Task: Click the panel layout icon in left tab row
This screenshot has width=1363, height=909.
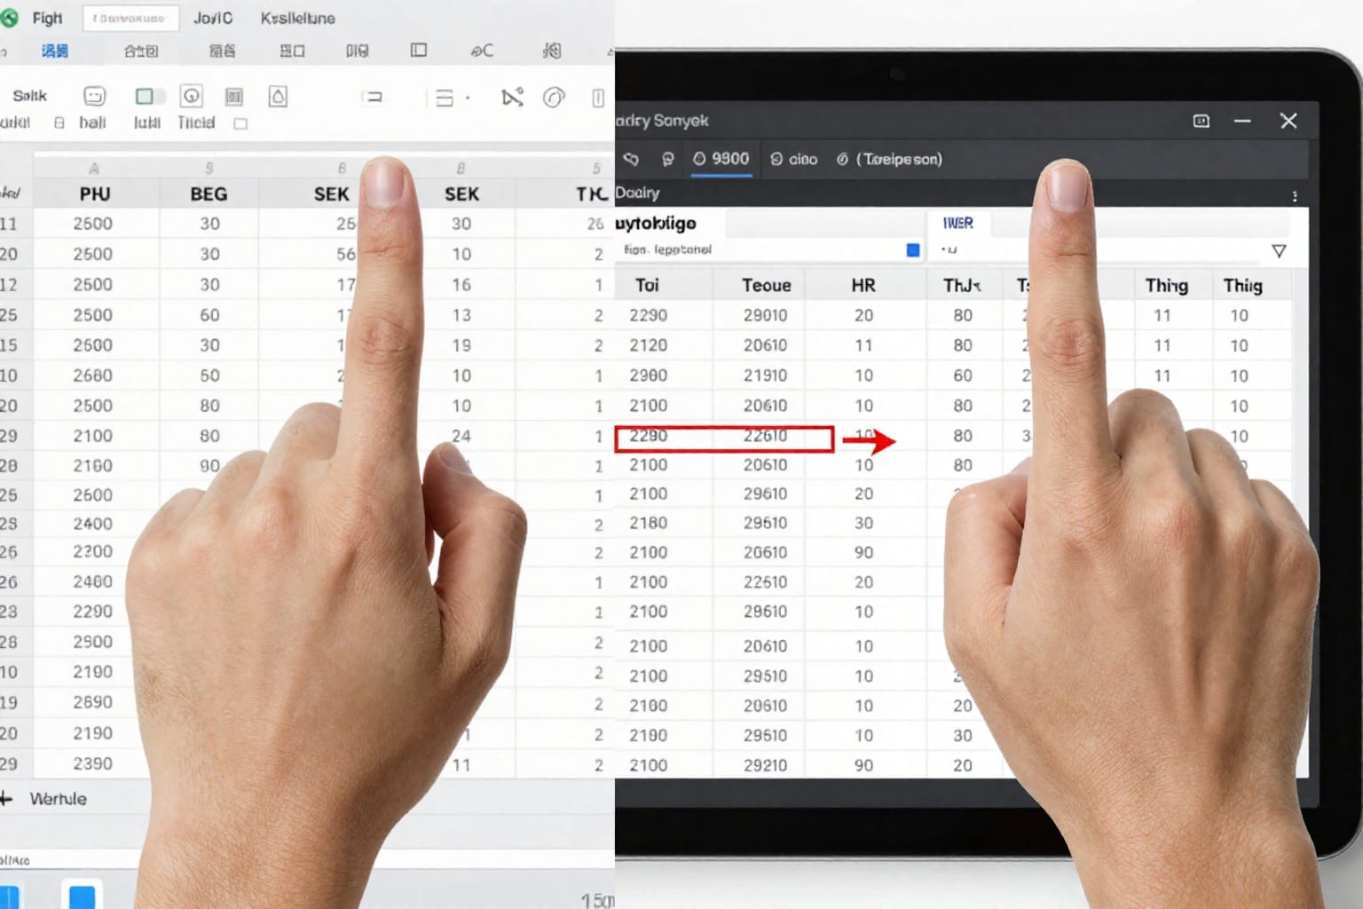Action: click(419, 51)
